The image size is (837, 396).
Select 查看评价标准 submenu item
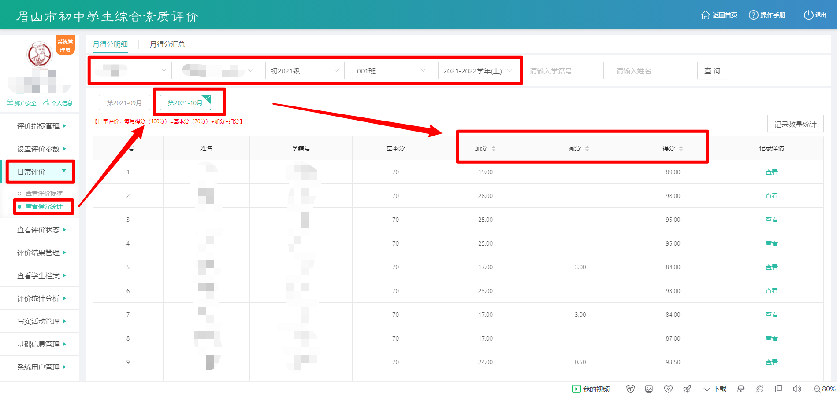[44, 193]
